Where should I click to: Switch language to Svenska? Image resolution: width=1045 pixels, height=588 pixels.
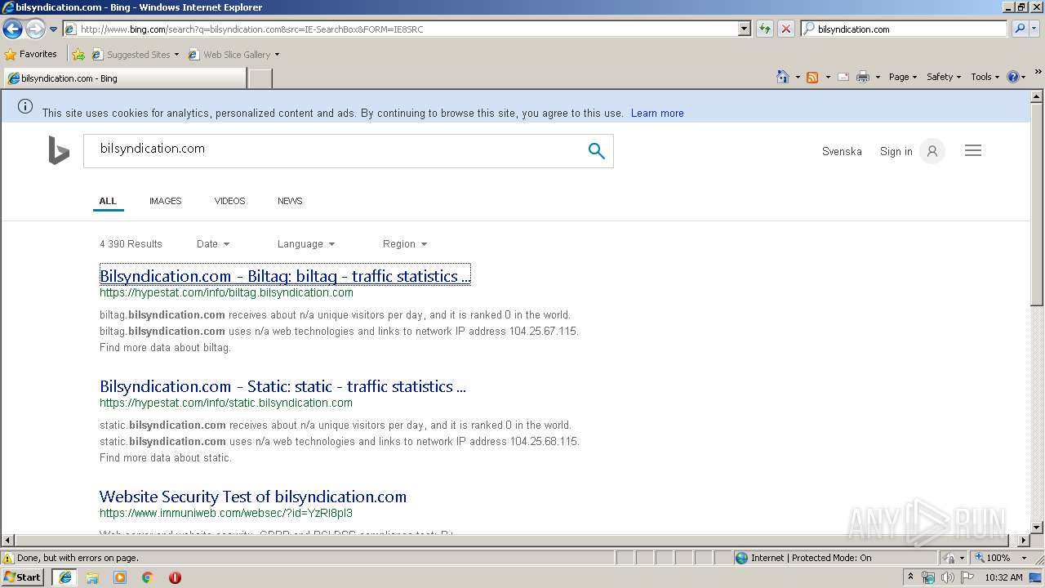click(842, 152)
